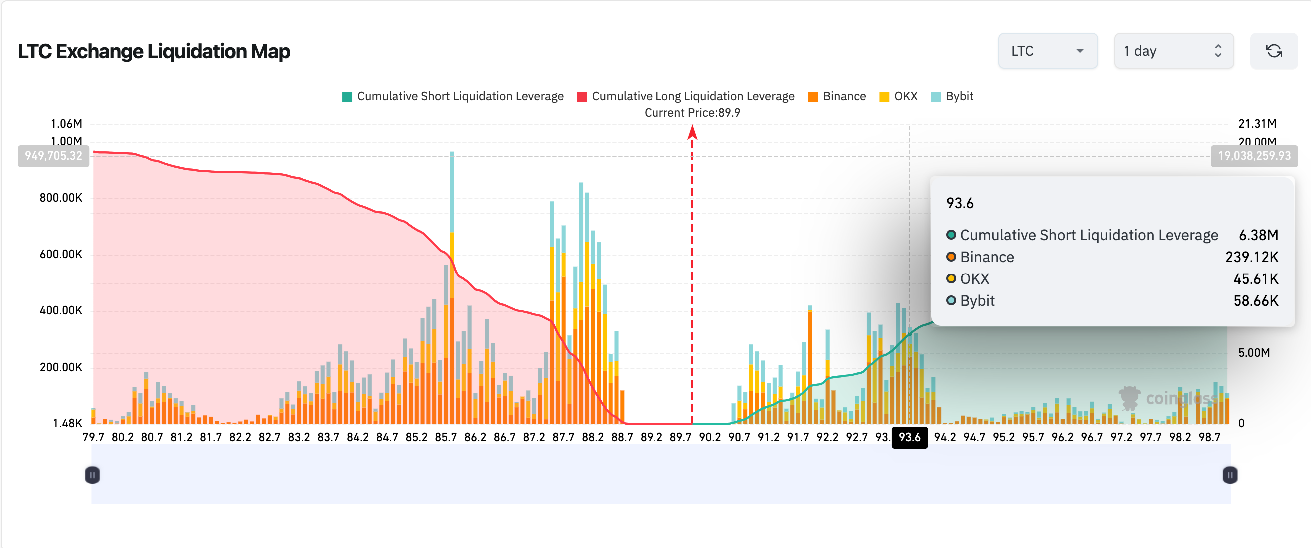This screenshot has height=548, width=1311.
Task: Click the orange Binance legend swatch
Action: tap(813, 97)
